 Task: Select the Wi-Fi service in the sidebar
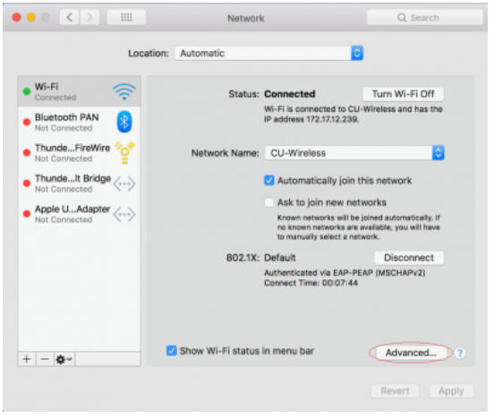[80, 92]
